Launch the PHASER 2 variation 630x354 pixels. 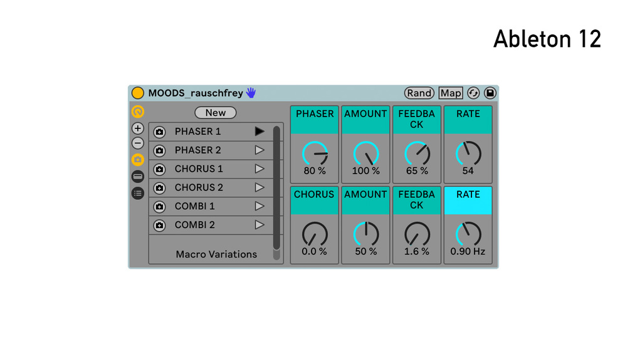(x=260, y=150)
